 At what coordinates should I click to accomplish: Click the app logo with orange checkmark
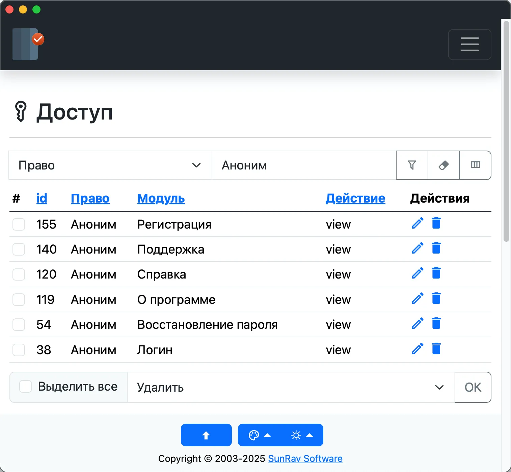tap(28, 44)
